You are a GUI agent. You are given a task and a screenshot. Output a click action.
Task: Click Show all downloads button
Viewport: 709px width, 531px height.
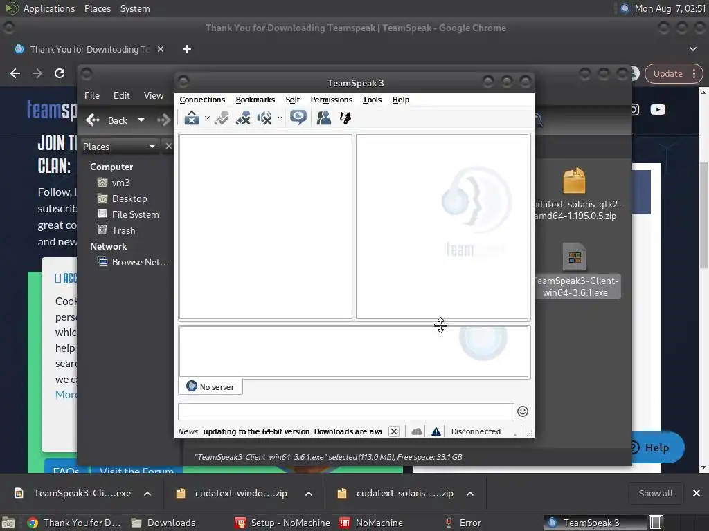click(x=655, y=493)
